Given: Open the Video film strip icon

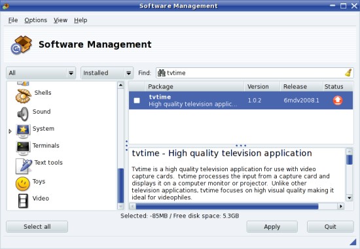Looking at the screenshot, I should click(23, 201).
